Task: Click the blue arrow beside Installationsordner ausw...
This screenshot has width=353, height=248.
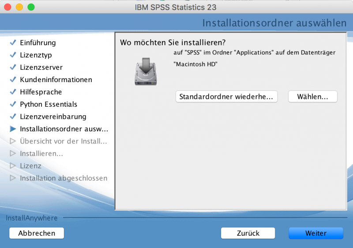Action: 13,129
